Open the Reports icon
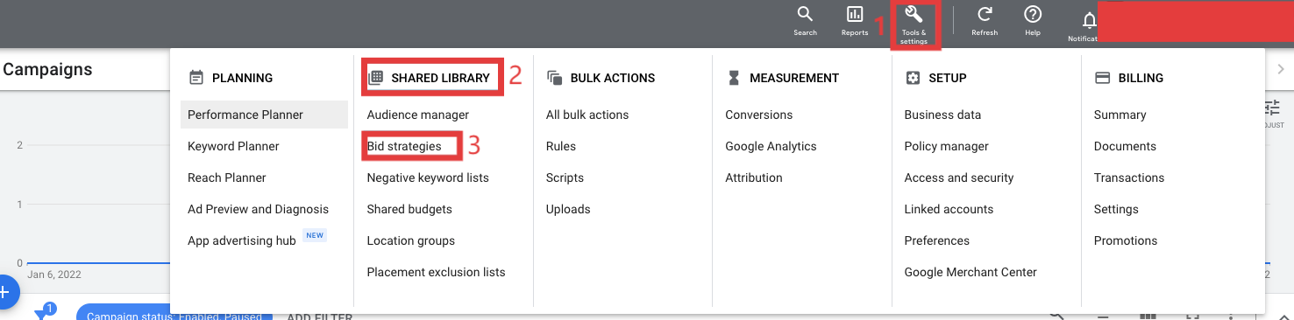Image resolution: width=1294 pixels, height=320 pixels. pyautogui.click(x=855, y=15)
